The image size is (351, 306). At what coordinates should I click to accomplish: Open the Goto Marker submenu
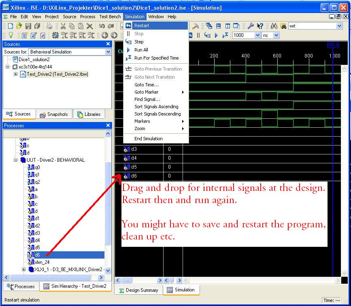pyautogui.click(x=156, y=92)
